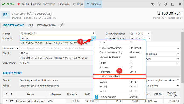Select Historia weryfikacji menu item
This screenshot has width=184, height=104.
click(119, 76)
